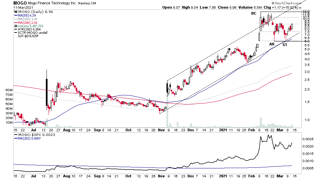Select the blue MA(50) legend line swatch
The width and height of the screenshot is (319, 179).
pyautogui.click(x=16, y=16)
